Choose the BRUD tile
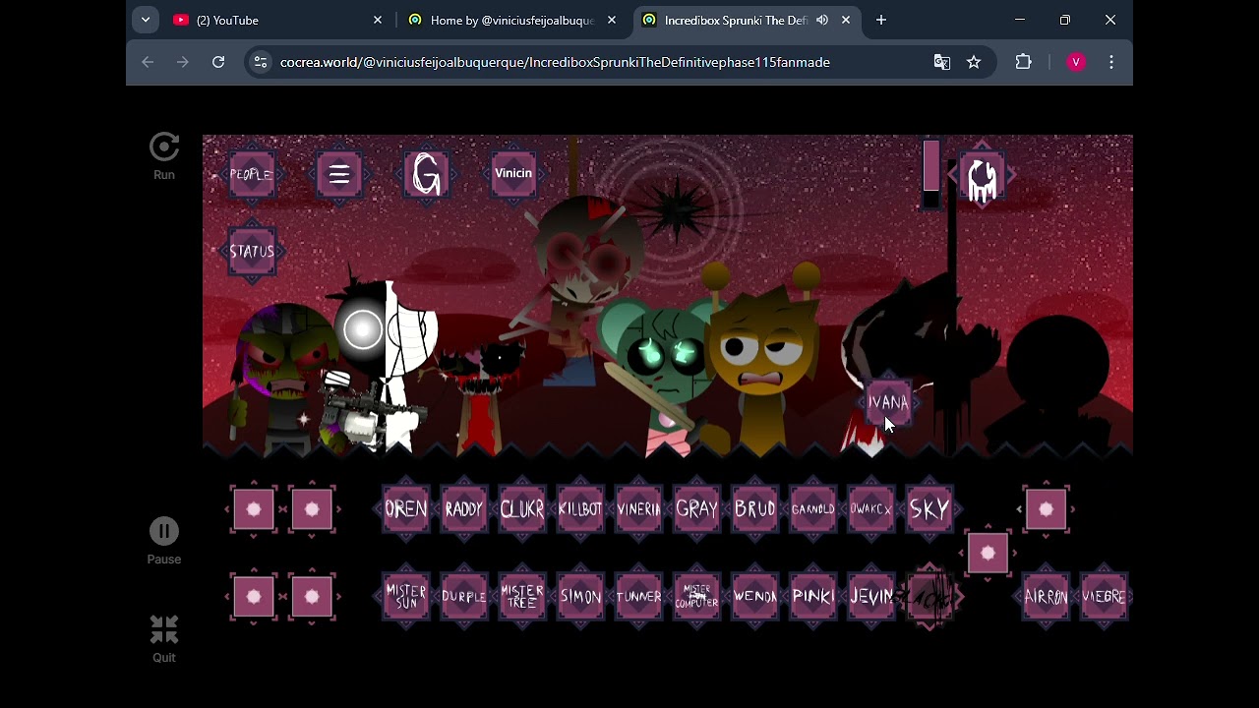Viewport: 1259px width, 708px height. (x=755, y=509)
